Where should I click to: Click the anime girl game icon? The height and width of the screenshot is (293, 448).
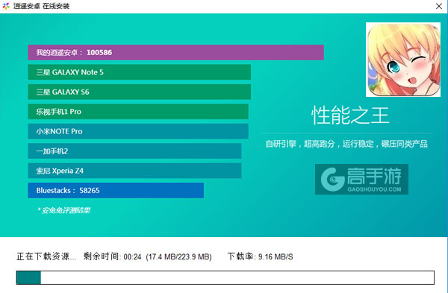click(x=403, y=60)
